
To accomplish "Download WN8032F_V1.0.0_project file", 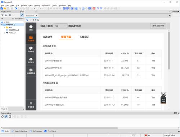I will [x=153, y=76].
